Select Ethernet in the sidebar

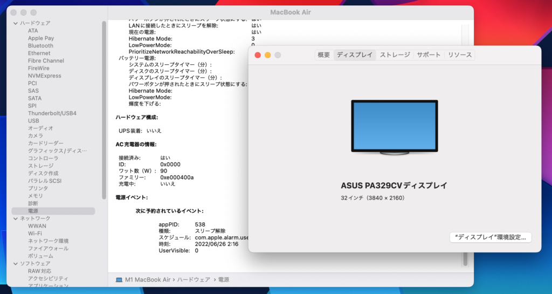tap(39, 53)
